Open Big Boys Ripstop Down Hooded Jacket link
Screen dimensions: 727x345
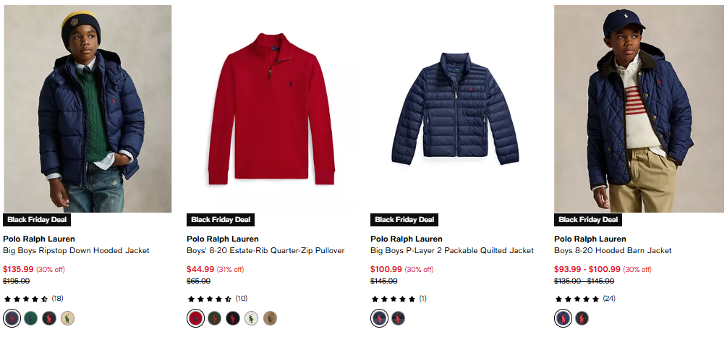(76, 251)
